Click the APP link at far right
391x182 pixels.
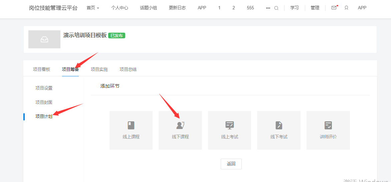pos(362,8)
